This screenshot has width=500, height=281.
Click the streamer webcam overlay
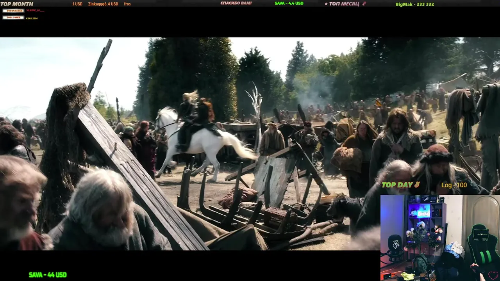[440, 238]
